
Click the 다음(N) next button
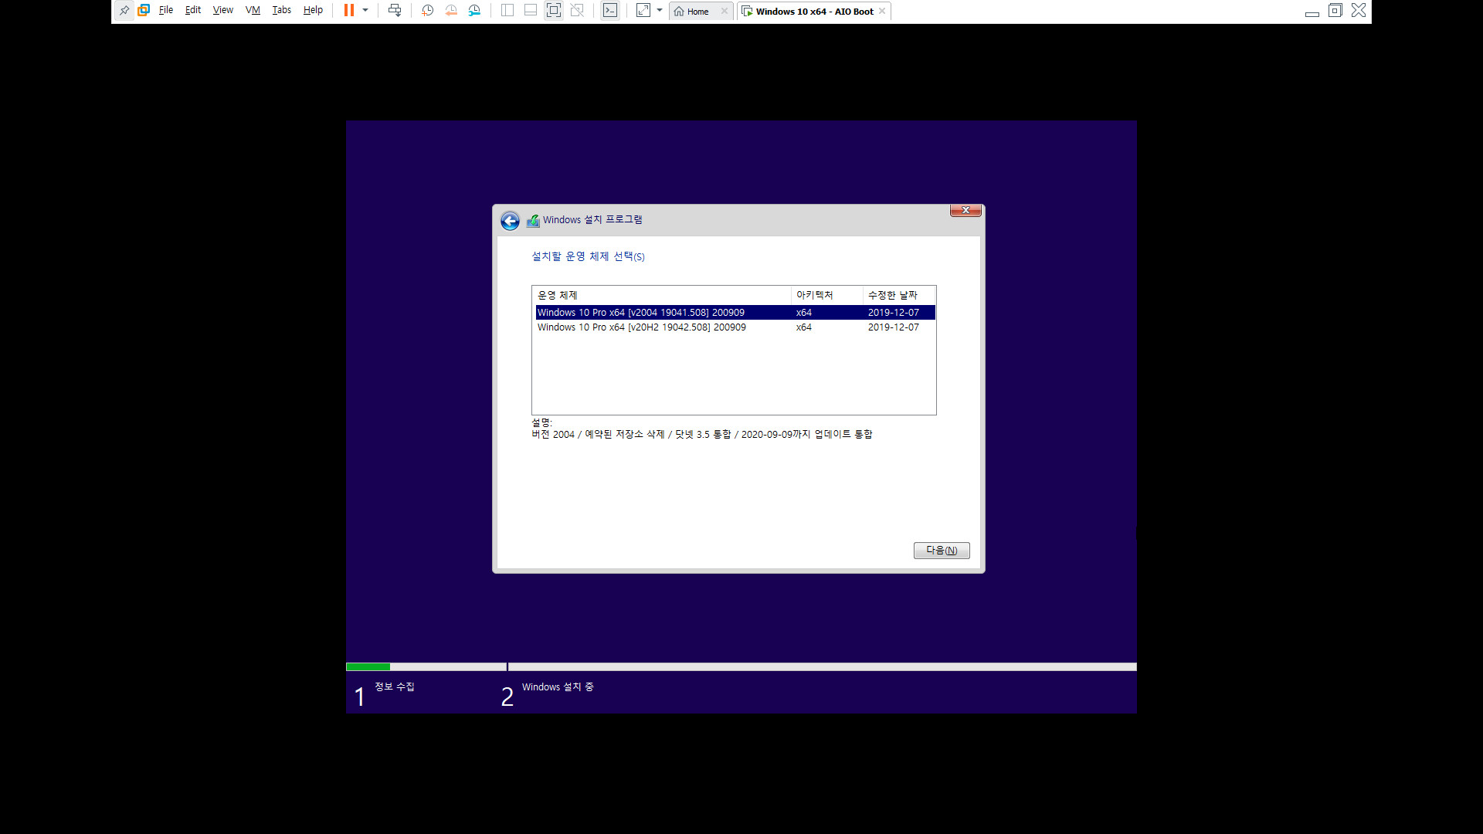coord(942,551)
